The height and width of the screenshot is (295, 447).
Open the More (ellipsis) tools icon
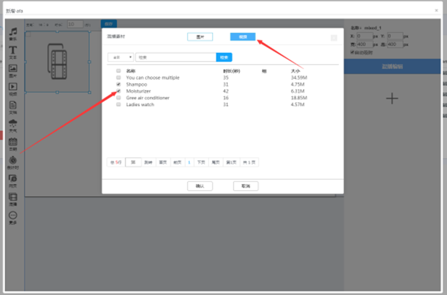pos(13,216)
